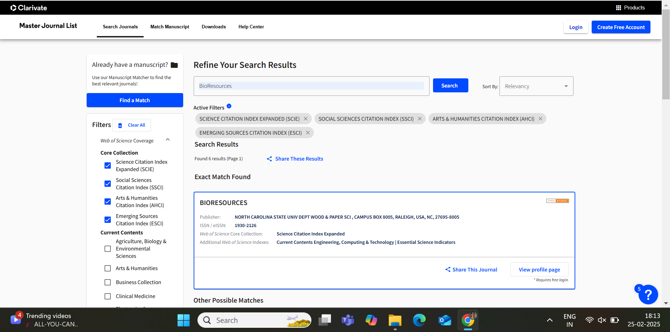This screenshot has width=670, height=332.
Task: Click the Find a Match button
Action: pos(135,100)
